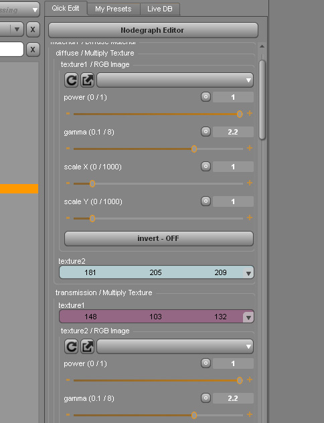The image size is (324, 423).
Task: Increase transmission gamma with plus icon
Action: pyautogui.click(x=250, y=414)
